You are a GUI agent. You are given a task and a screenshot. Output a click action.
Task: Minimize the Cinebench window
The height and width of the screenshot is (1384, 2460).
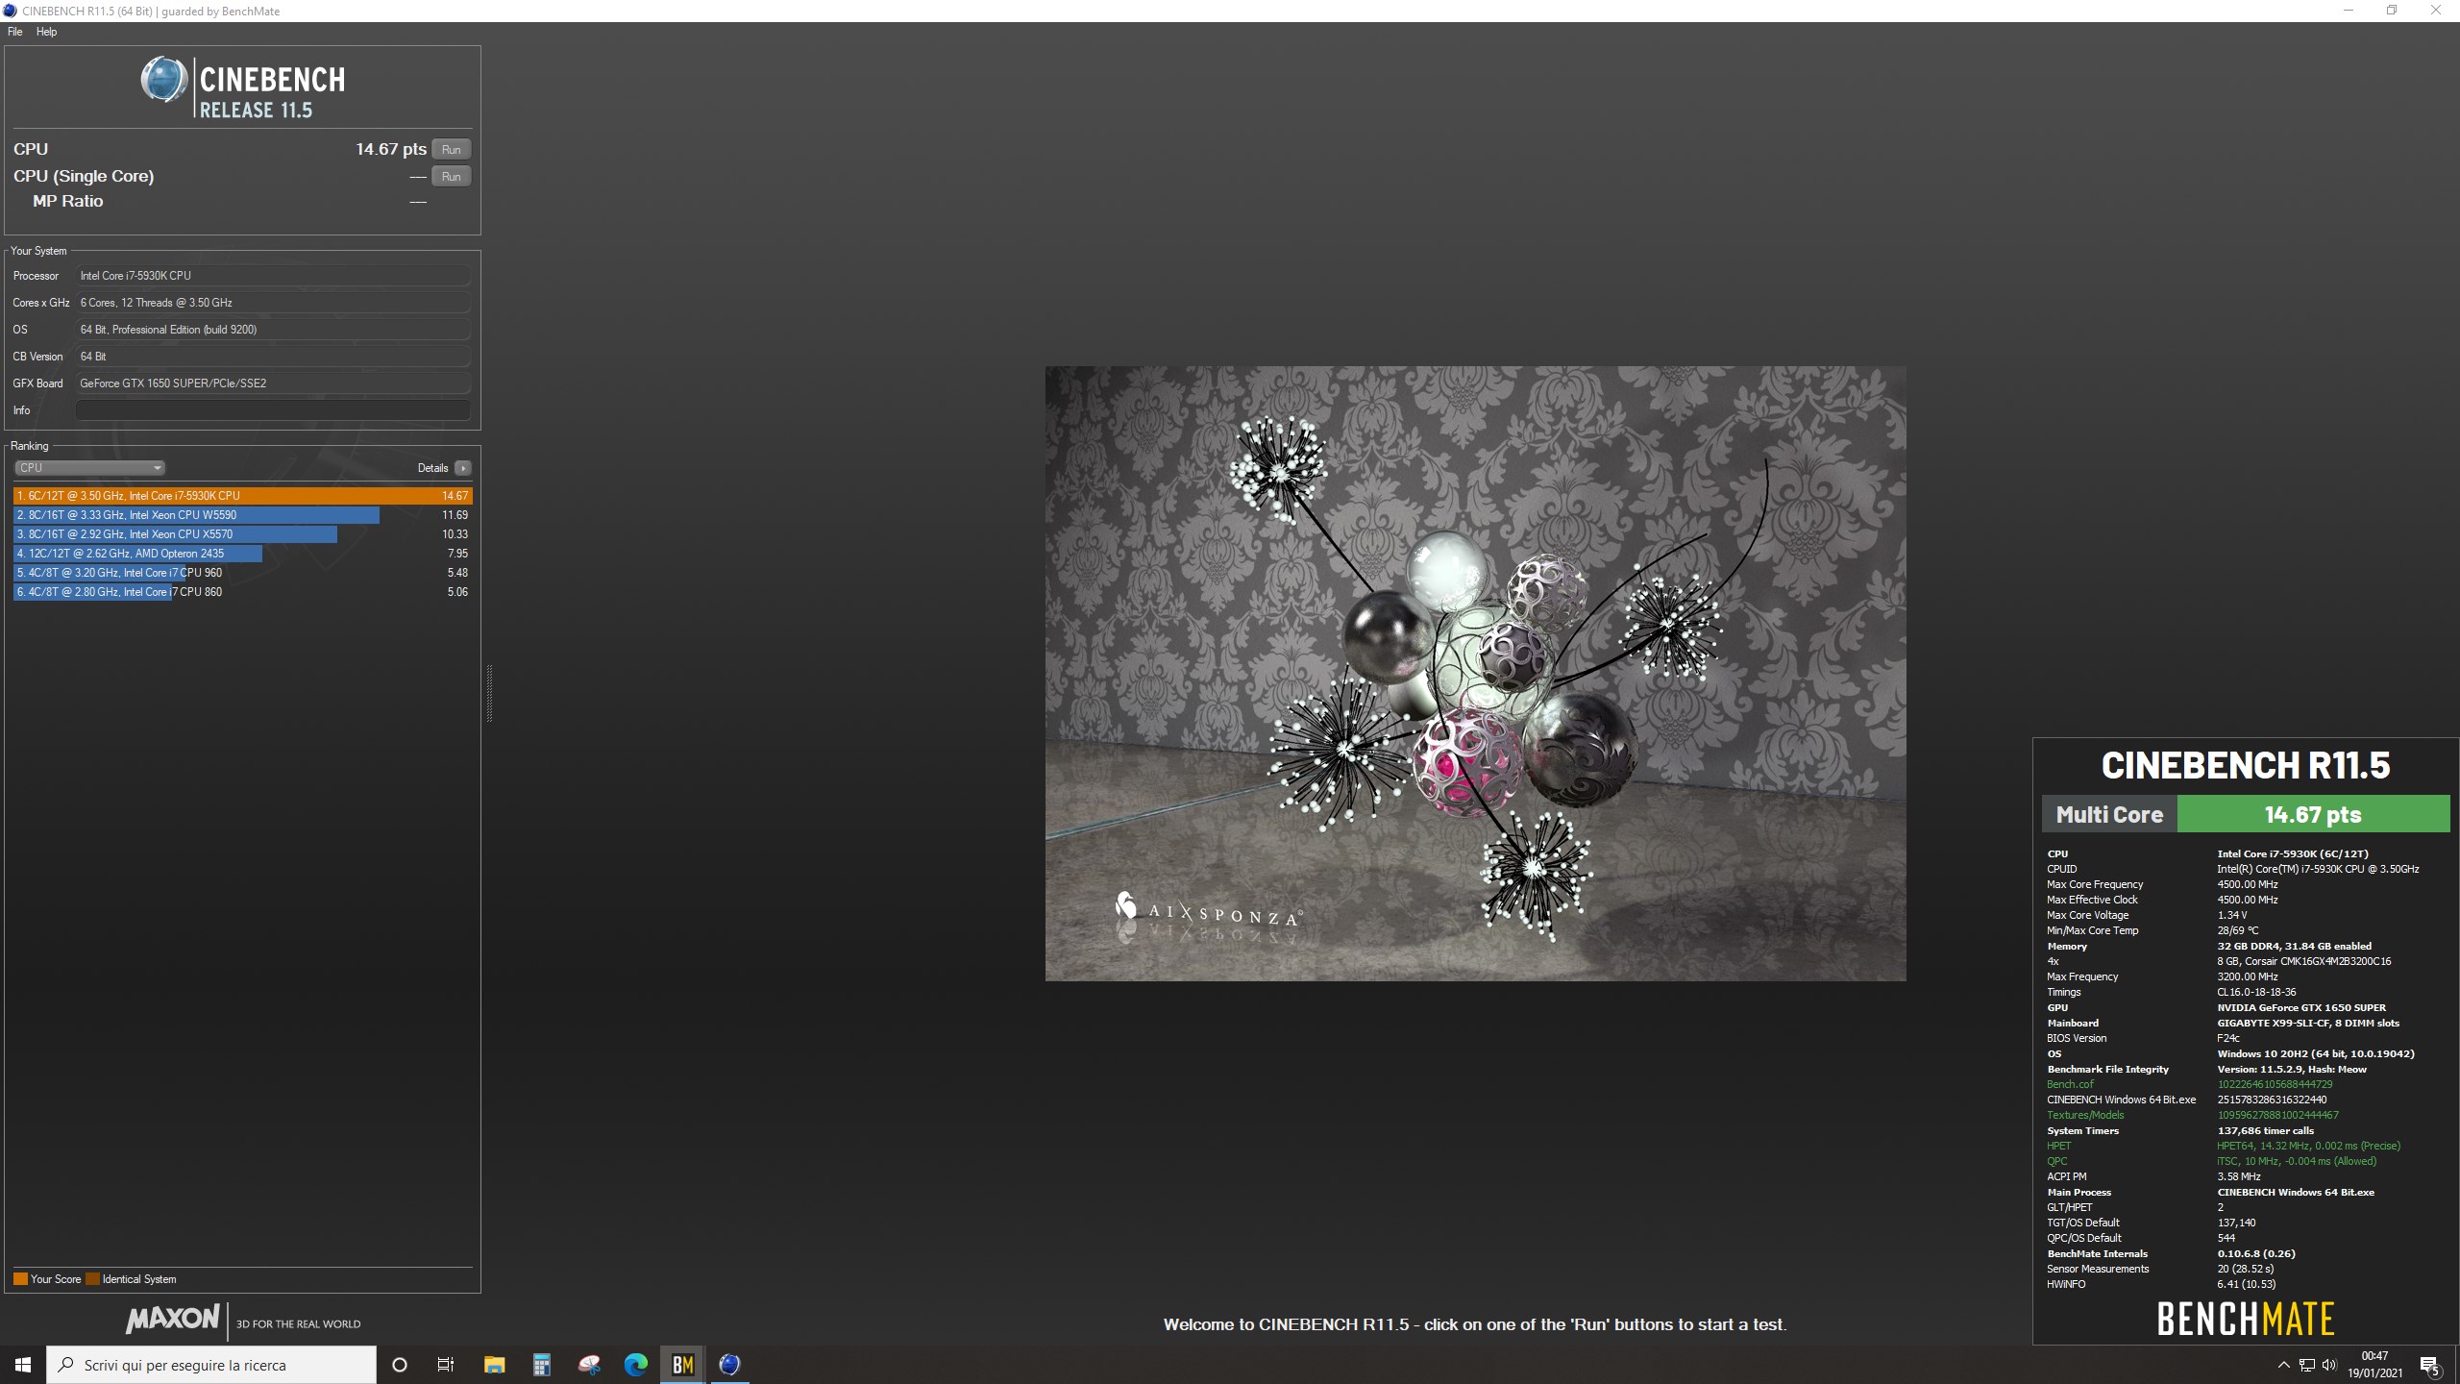[x=2349, y=11]
